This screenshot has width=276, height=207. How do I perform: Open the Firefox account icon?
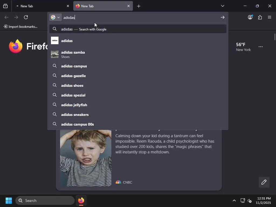tap(250, 17)
